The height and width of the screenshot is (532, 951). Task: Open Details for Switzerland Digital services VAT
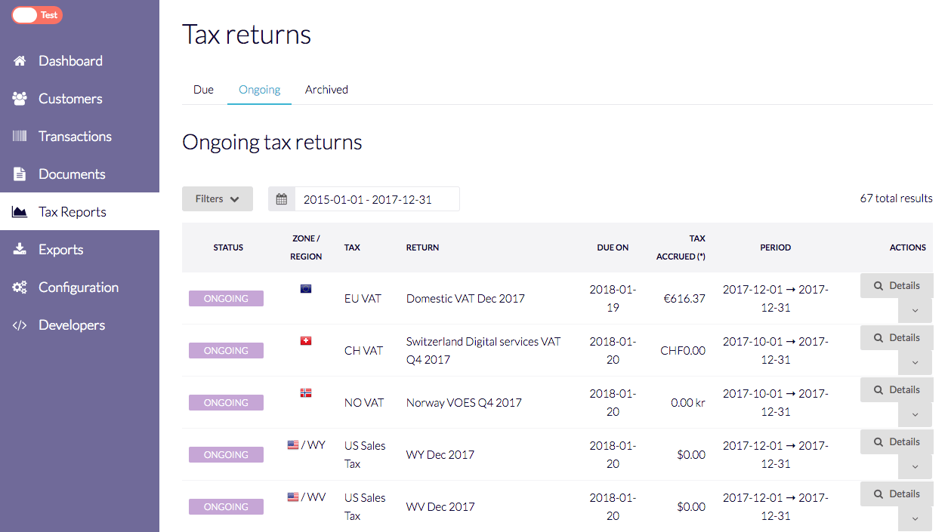click(897, 338)
